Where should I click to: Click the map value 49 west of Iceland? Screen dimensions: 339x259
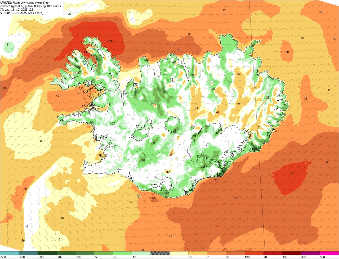point(57,96)
